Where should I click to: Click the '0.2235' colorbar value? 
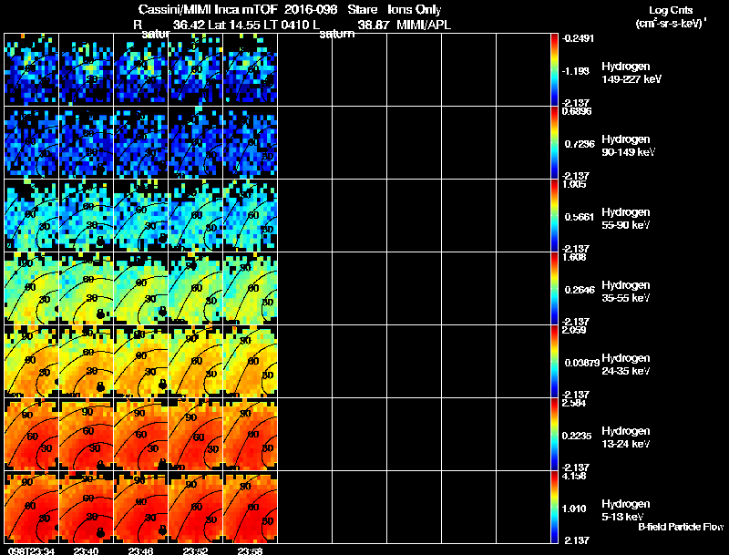(577, 436)
